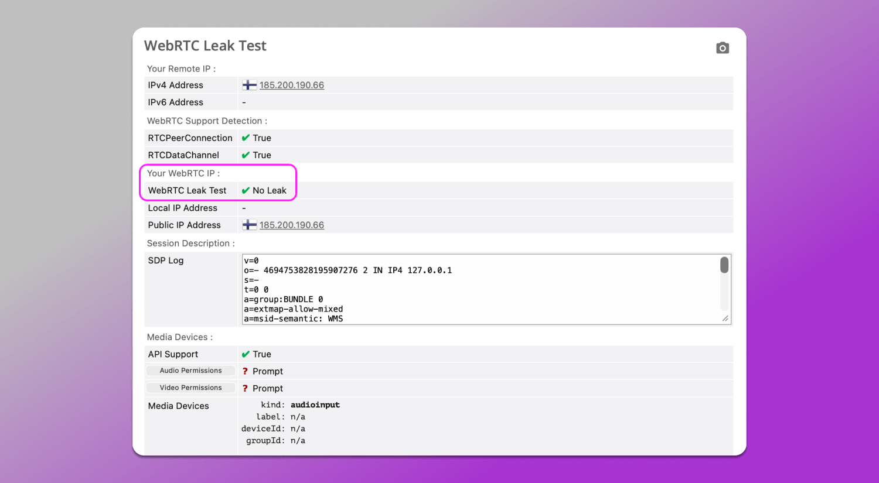Click the flag next to Public IP Address
This screenshot has width=879, height=483.
pyautogui.click(x=249, y=224)
